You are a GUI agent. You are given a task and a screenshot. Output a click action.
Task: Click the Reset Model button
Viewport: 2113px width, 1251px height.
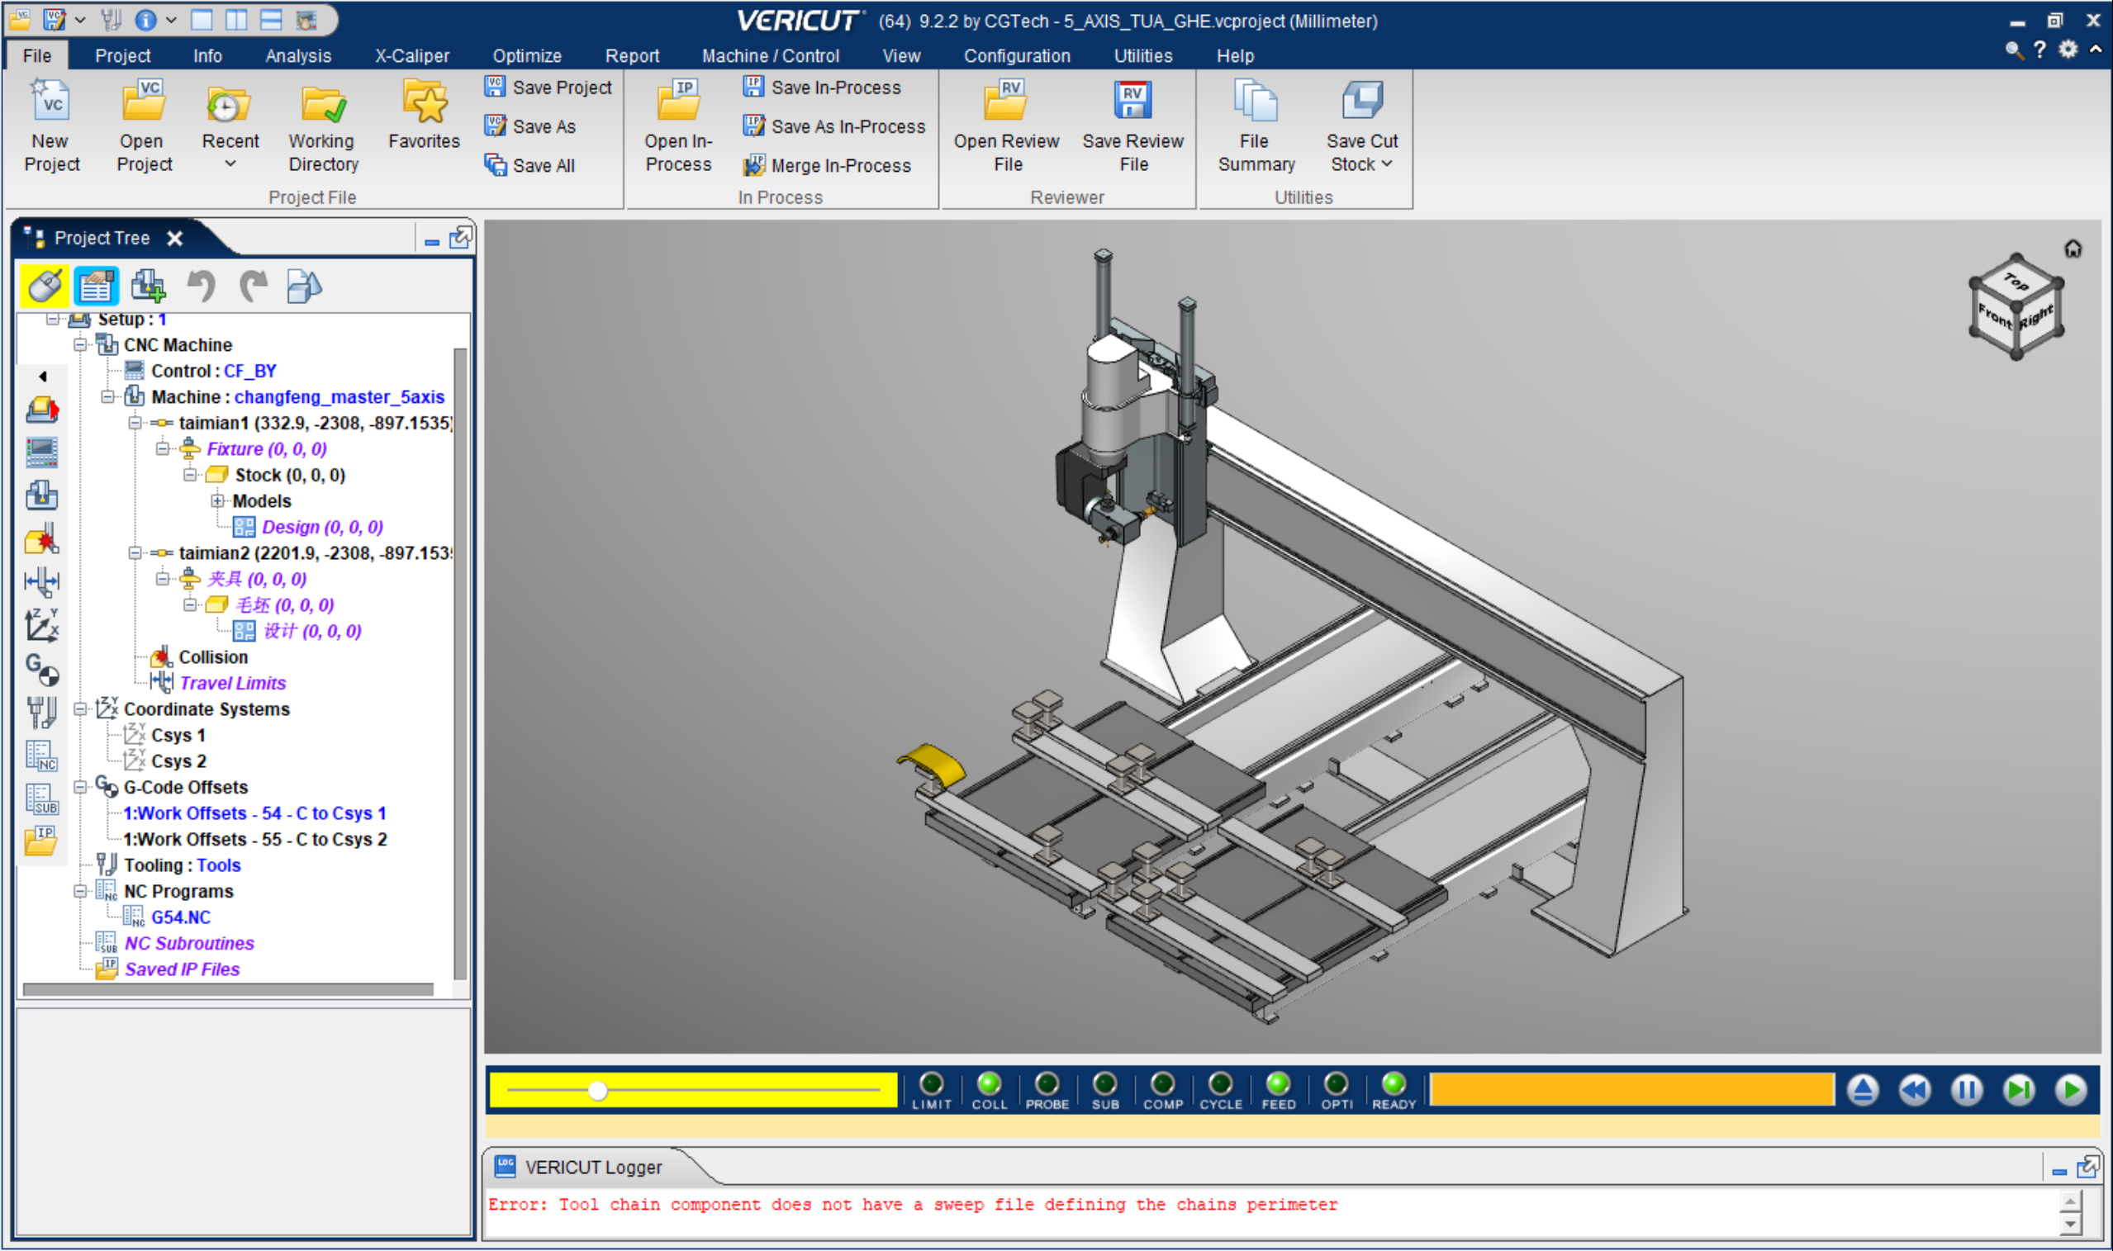(1863, 1090)
